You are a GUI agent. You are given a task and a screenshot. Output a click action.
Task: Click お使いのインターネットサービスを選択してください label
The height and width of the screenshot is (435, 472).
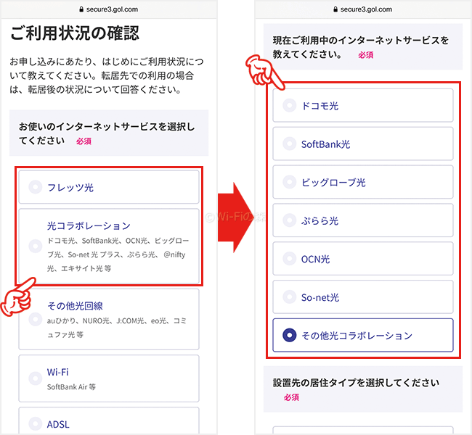pyautogui.click(x=107, y=133)
